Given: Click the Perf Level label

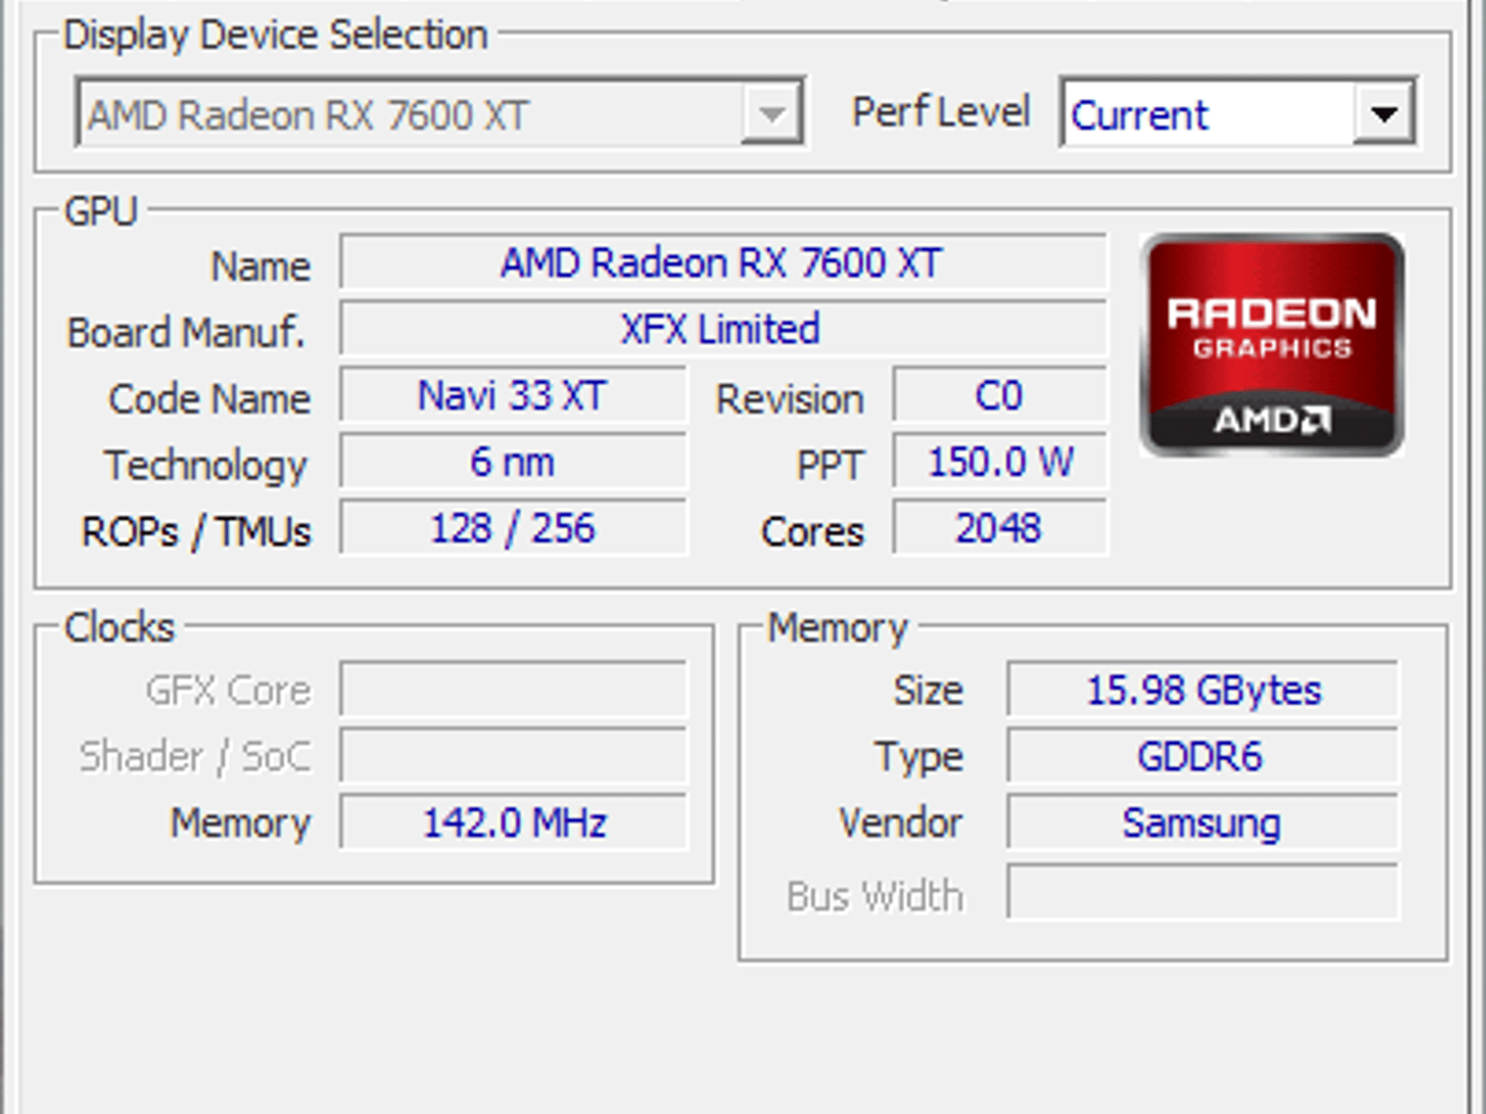Looking at the screenshot, I should [941, 112].
